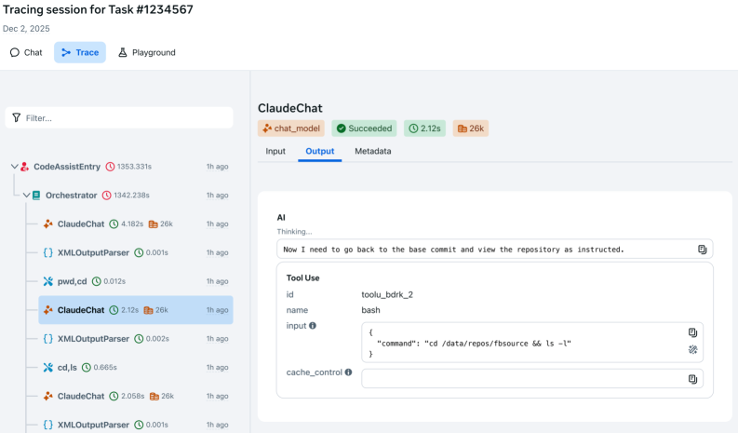This screenshot has height=433, width=738.
Task: Collapse the Orchestrator tree node
Action: [26, 195]
